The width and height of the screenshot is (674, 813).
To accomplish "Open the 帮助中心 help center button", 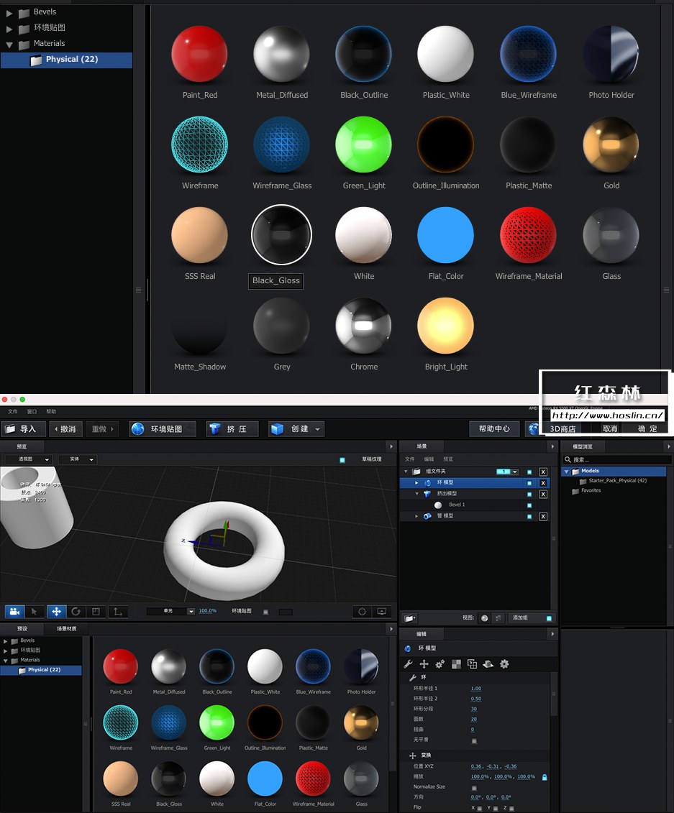I will coord(494,429).
